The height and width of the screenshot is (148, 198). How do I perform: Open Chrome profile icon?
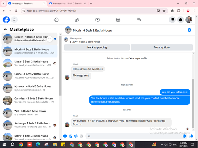tap(188, 11)
